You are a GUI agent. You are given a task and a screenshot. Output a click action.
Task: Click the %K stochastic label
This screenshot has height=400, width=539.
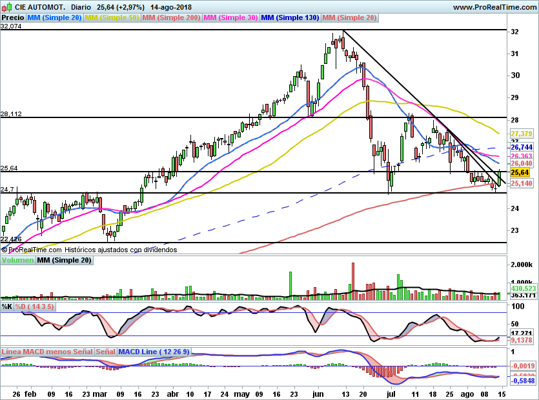(x=7, y=306)
